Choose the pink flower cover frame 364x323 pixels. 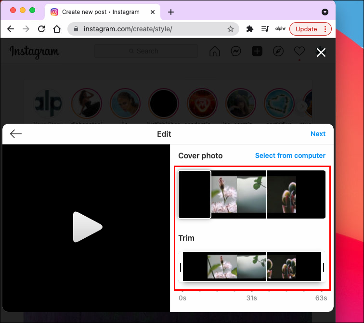(224, 194)
